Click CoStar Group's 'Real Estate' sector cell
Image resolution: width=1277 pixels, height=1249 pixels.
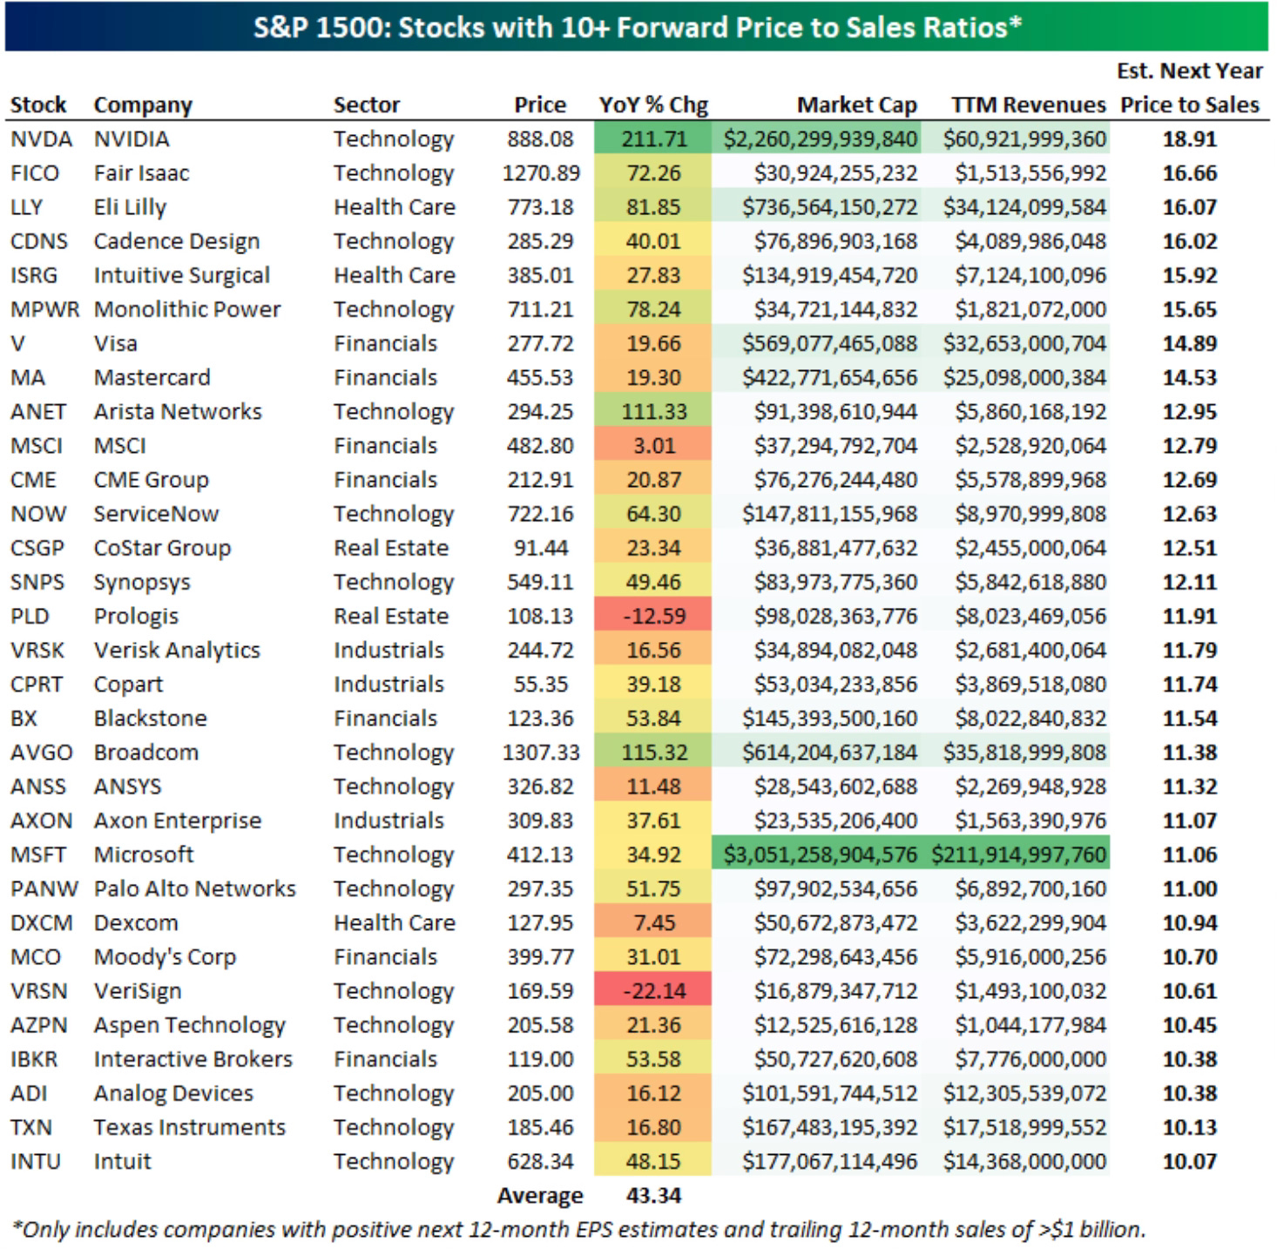click(x=391, y=548)
